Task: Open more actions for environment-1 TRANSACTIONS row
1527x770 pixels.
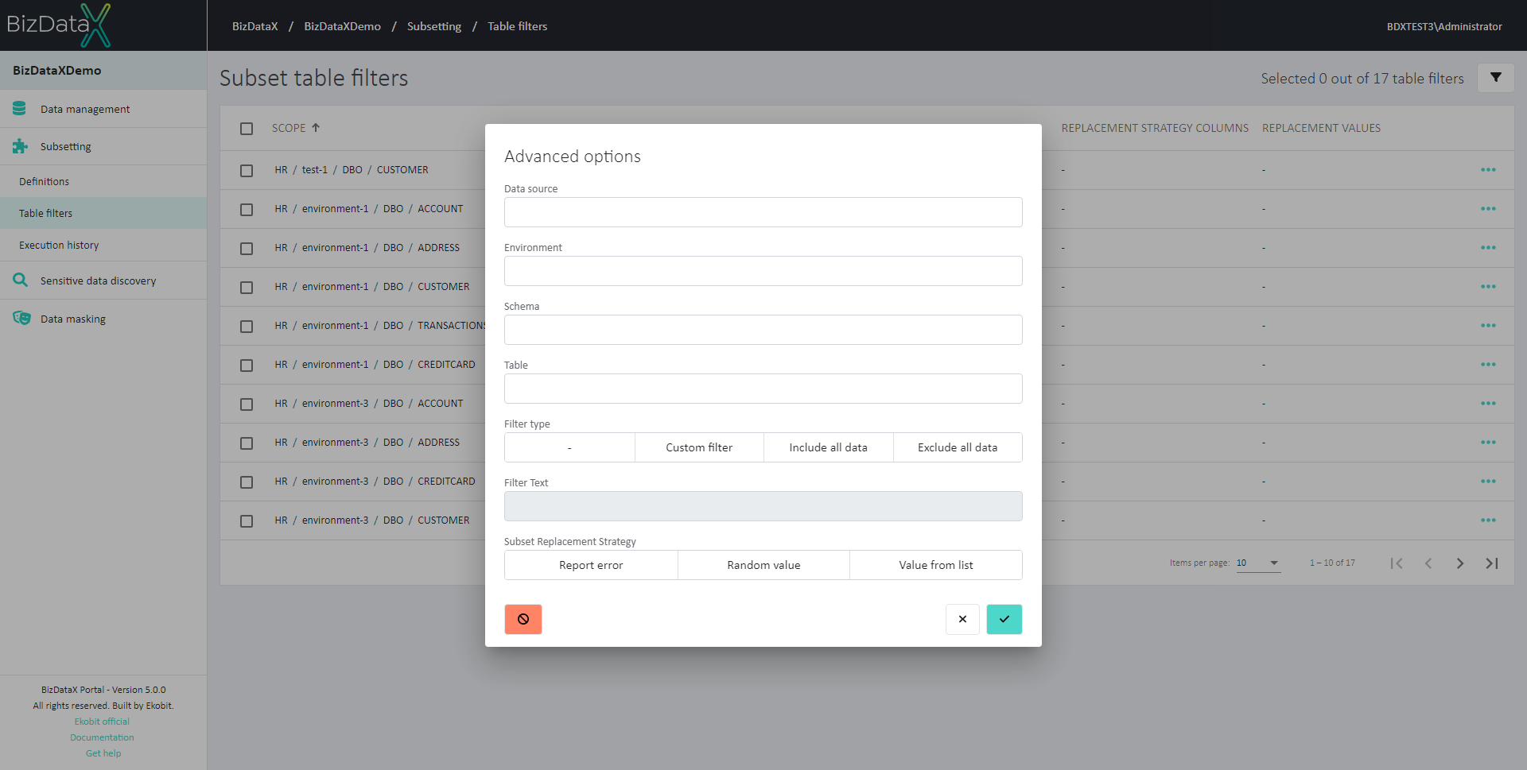Action: pyautogui.click(x=1488, y=326)
